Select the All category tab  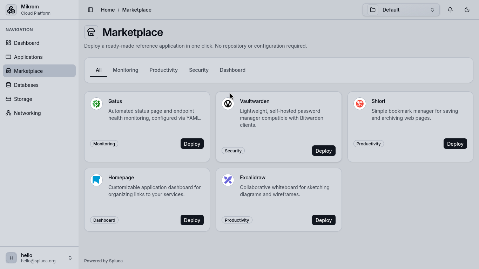[99, 70]
